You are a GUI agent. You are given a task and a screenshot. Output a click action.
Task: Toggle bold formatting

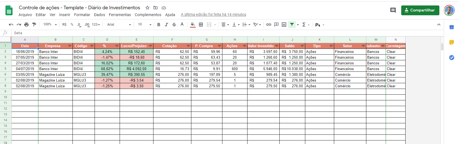point(159,25)
